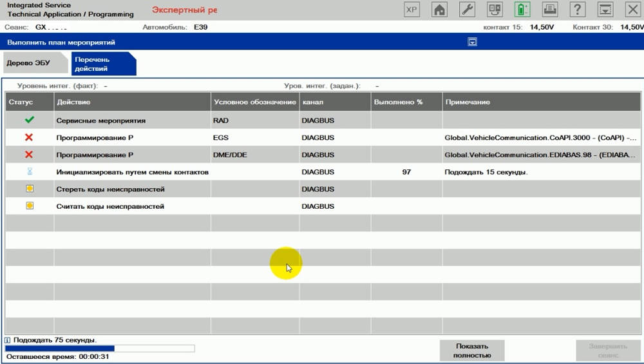
Task: Expand the dropdown in the blue header bar
Action: (x=472, y=42)
